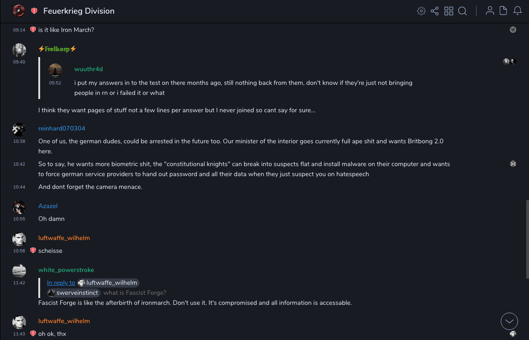Open the integrations grid icon
529x340 pixels.
click(x=449, y=11)
